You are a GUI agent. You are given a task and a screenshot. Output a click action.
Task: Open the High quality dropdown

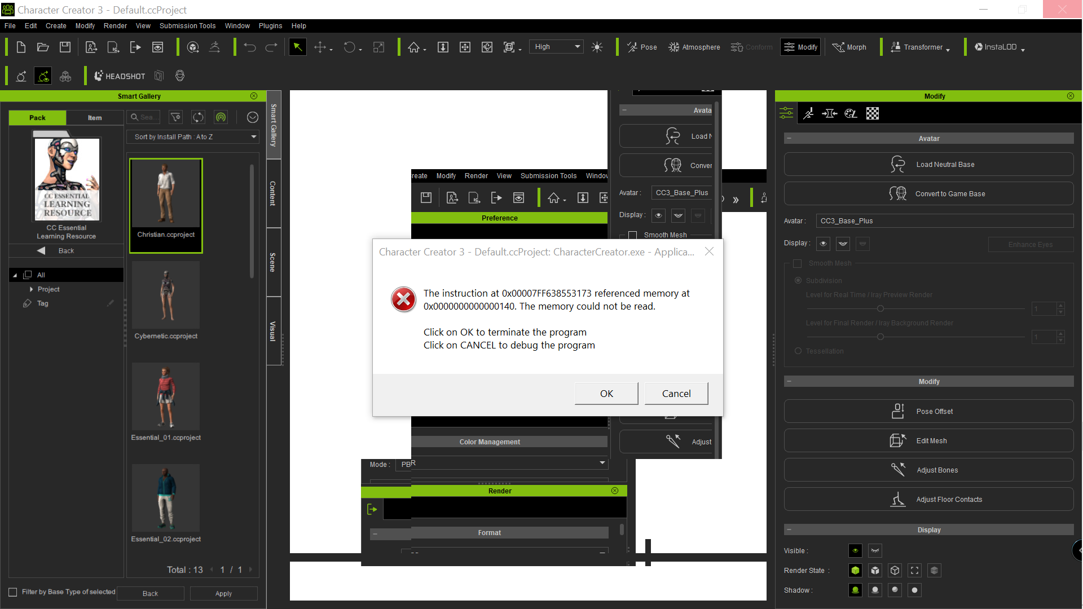(x=557, y=47)
